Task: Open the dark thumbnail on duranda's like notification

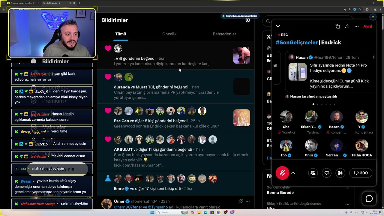Action: tap(241, 86)
